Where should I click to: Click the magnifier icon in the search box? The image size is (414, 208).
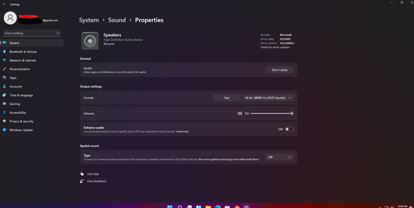[58, 33]
